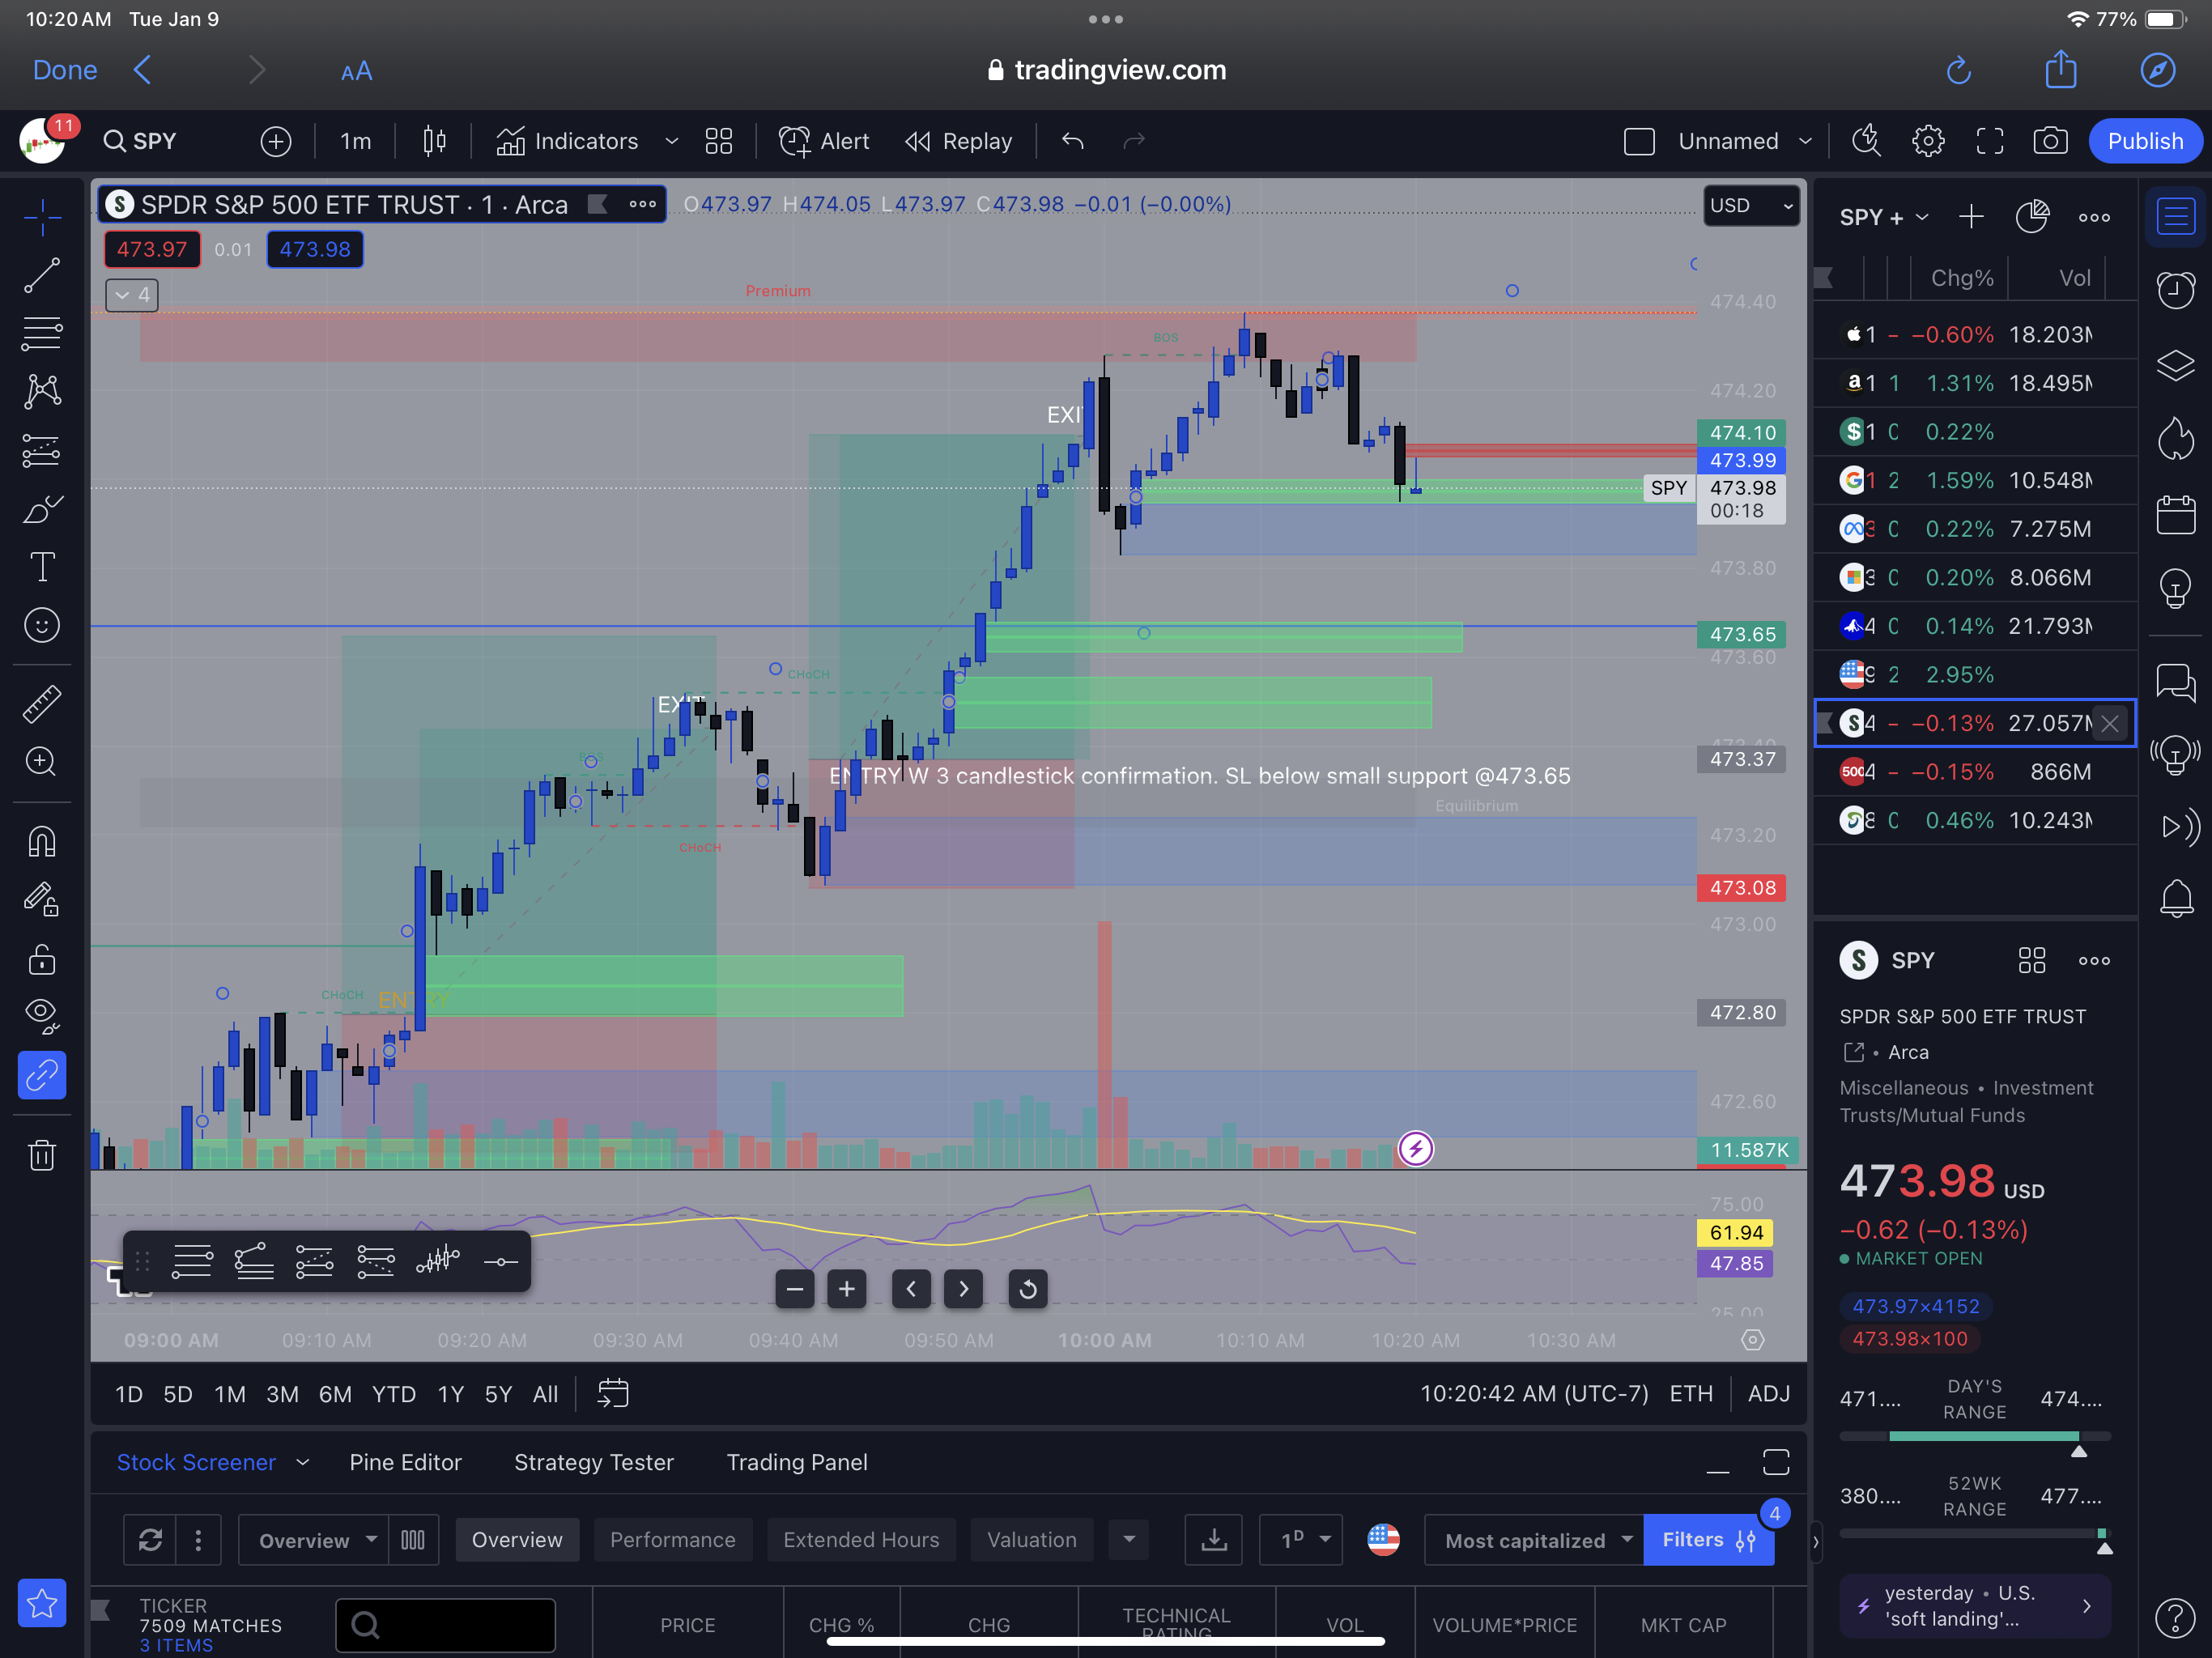Viewport: 2212px width, 1658px height.
Task: Open the Strategy Tester tab
Action: coord(594,1462)
